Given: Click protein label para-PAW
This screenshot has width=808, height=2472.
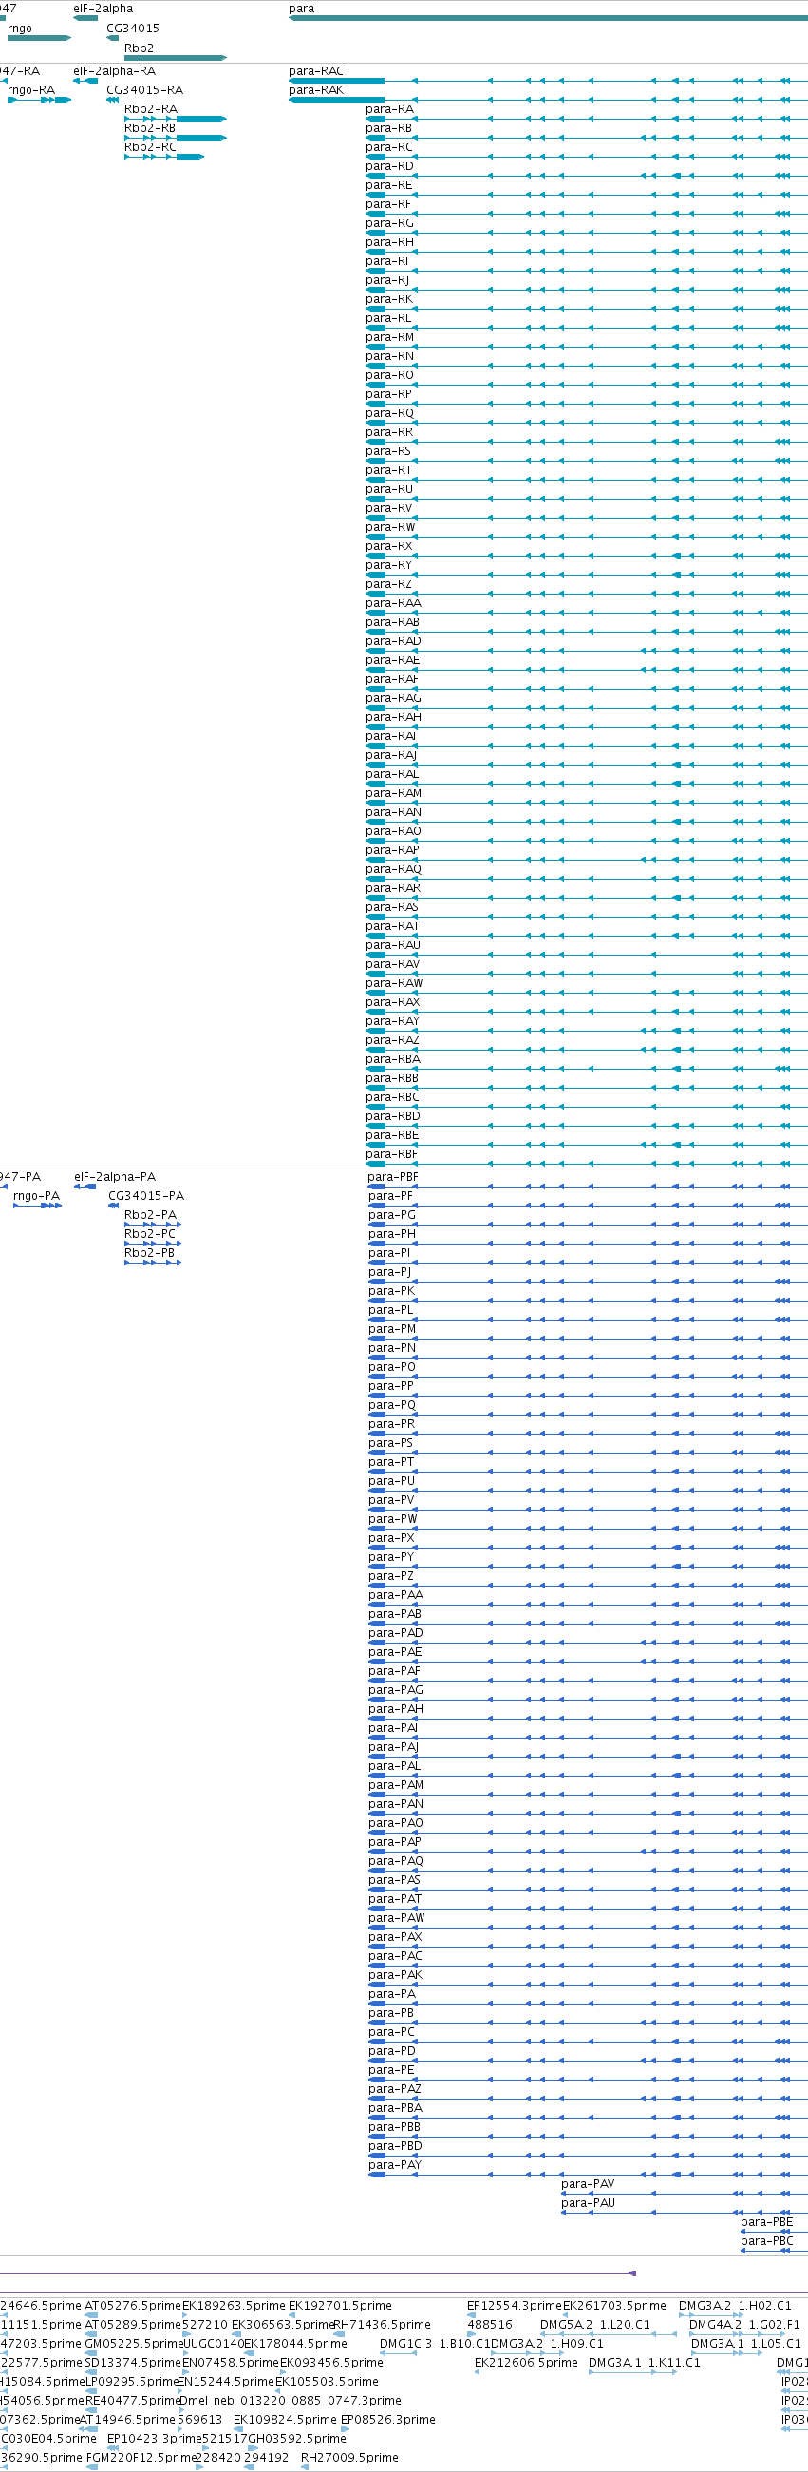Looking at the screenshot, I should click(396, 1918).
